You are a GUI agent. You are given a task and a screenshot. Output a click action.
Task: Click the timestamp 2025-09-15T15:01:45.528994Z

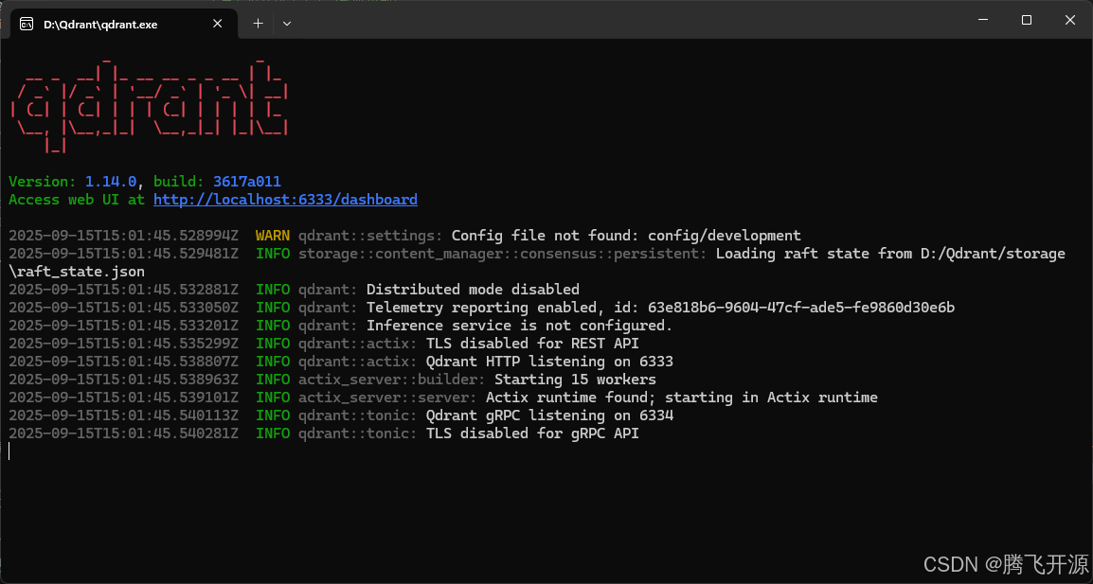pyautogui.click(x=123, y=236)
